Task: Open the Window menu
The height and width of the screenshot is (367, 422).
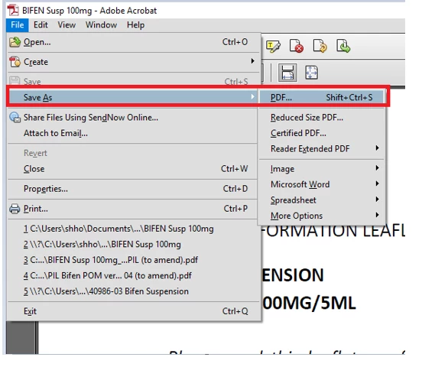Action: pyautogui.click(x=101, y=25)
